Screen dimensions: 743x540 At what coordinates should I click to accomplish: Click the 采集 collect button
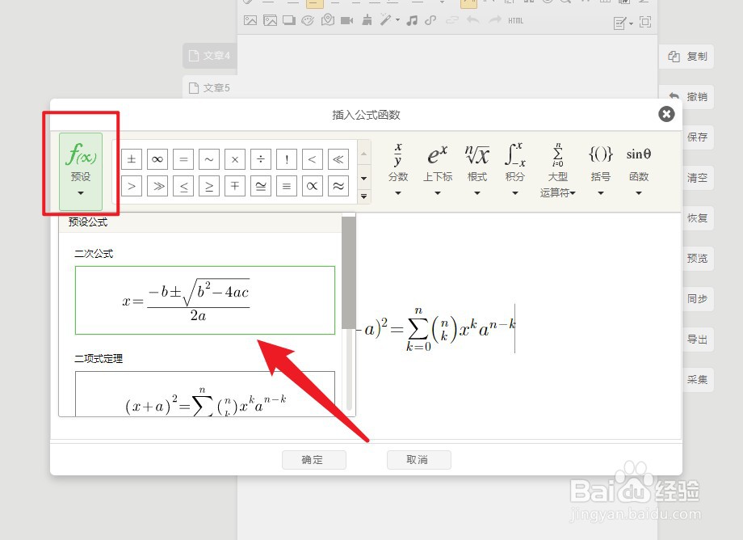tap(698, 379)
